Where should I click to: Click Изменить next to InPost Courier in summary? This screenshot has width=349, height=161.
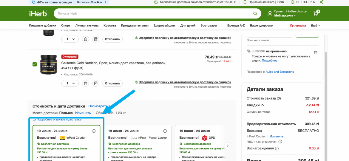coord(277,136)
